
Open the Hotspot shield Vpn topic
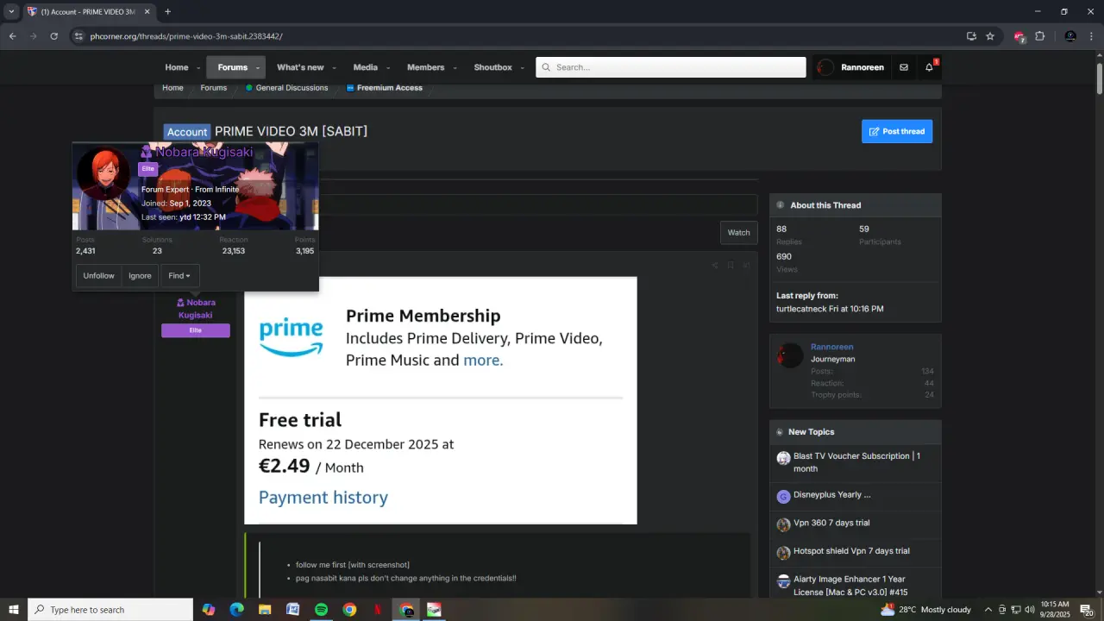pos(851,551)
